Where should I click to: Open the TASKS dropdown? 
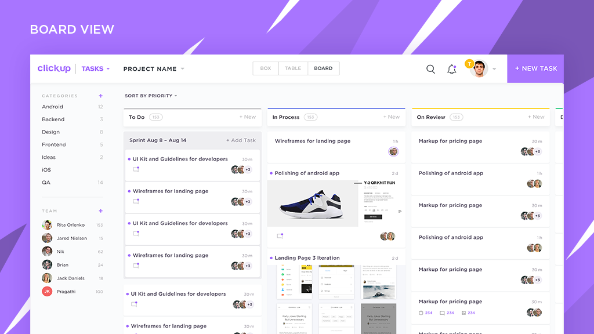(x=96, y=69)
